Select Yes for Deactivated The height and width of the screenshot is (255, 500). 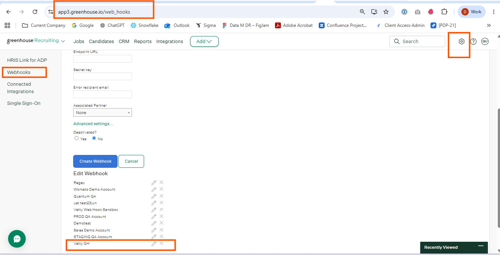tap(76, 138)
